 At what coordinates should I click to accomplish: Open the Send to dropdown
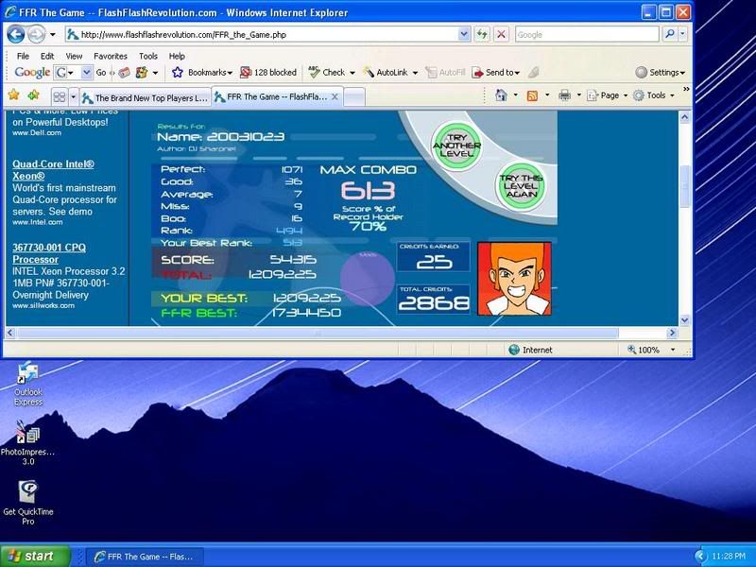pyautogui.click(x=495, y=73)
